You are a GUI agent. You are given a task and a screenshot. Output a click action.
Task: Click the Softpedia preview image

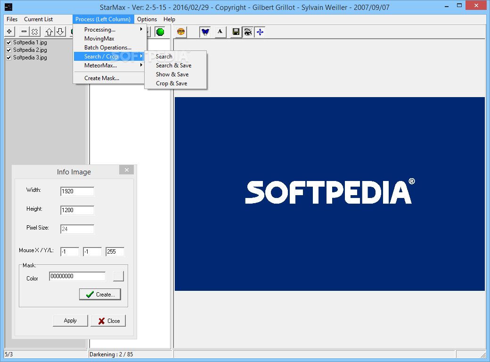pyautogui.click(x=330, y=194)
